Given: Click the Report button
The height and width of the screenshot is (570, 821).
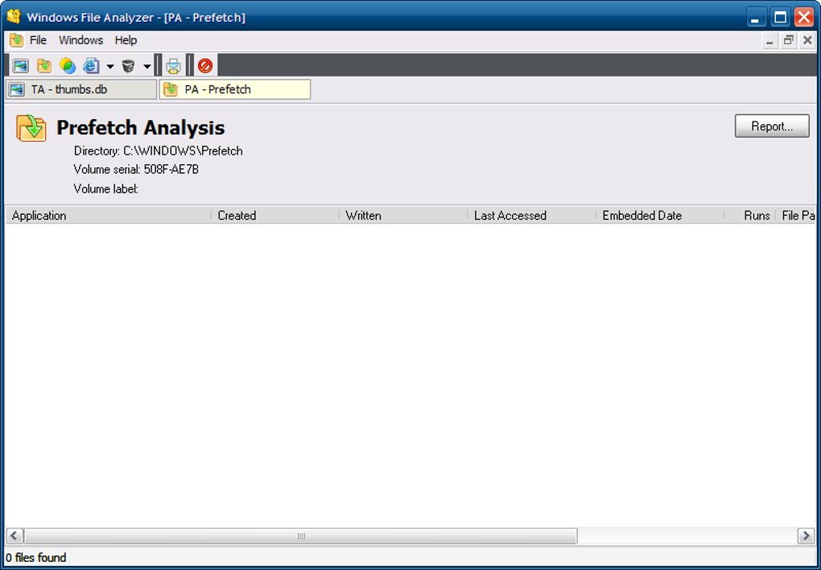Looking at the screenshot, I should tap(770, 126).
